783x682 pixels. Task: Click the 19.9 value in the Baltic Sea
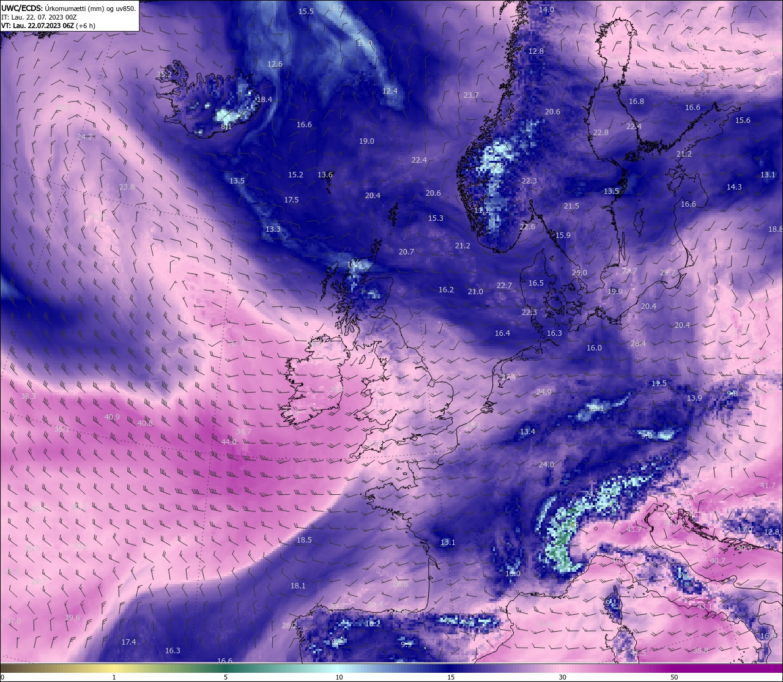point(615,292)
